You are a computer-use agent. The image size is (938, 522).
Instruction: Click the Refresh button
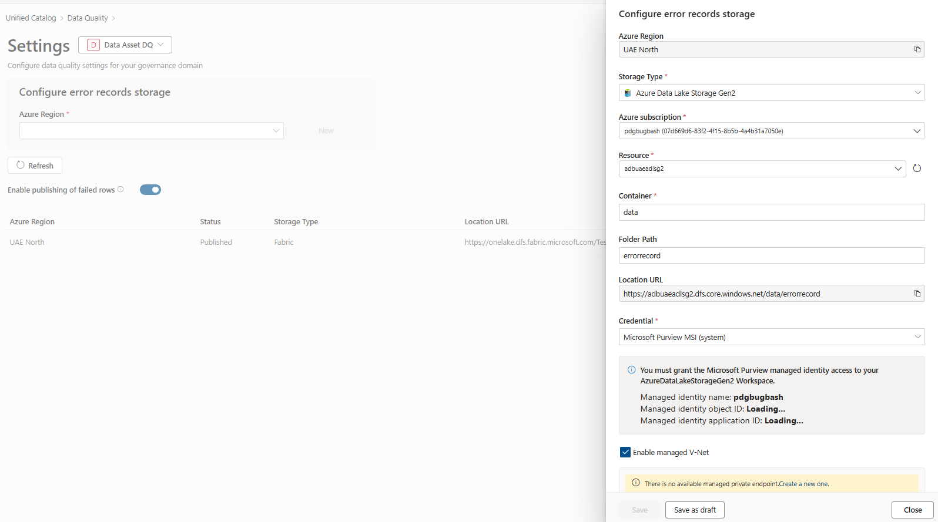(x=35, y=166)
